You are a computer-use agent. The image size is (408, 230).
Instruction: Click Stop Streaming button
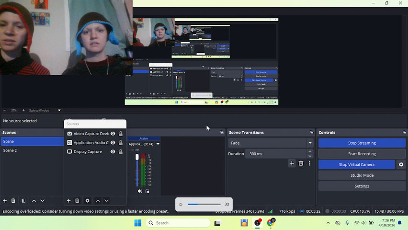362,143
